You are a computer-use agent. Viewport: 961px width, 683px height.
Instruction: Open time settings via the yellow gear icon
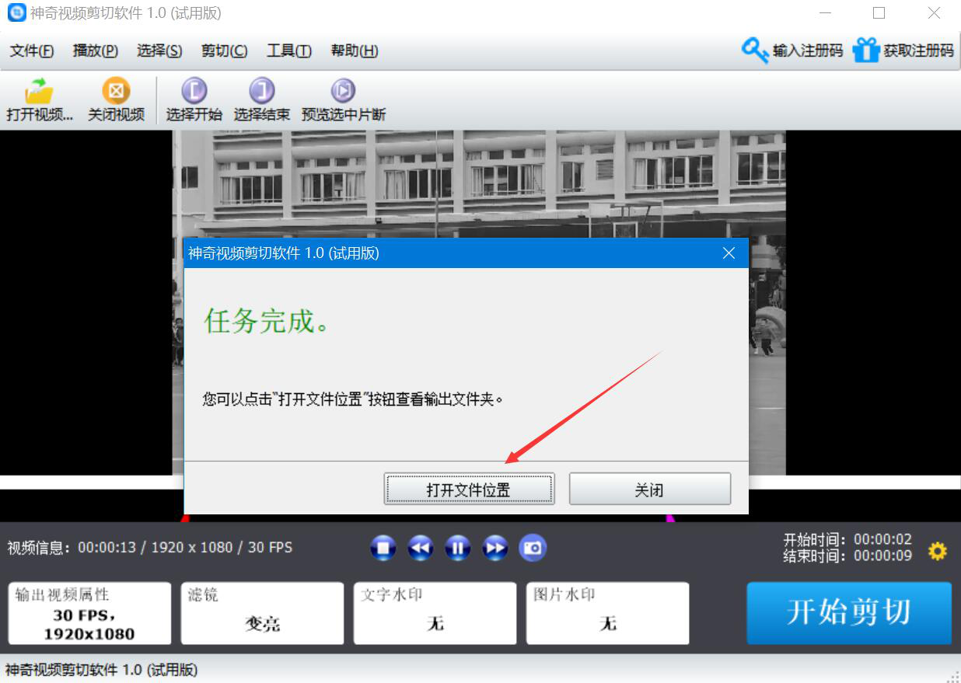(938, 551)
